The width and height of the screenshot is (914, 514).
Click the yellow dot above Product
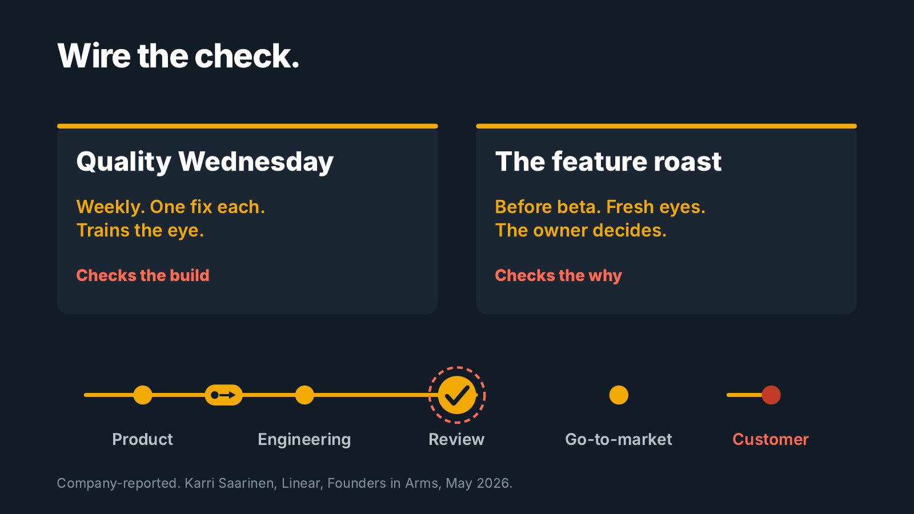[143, 395]
